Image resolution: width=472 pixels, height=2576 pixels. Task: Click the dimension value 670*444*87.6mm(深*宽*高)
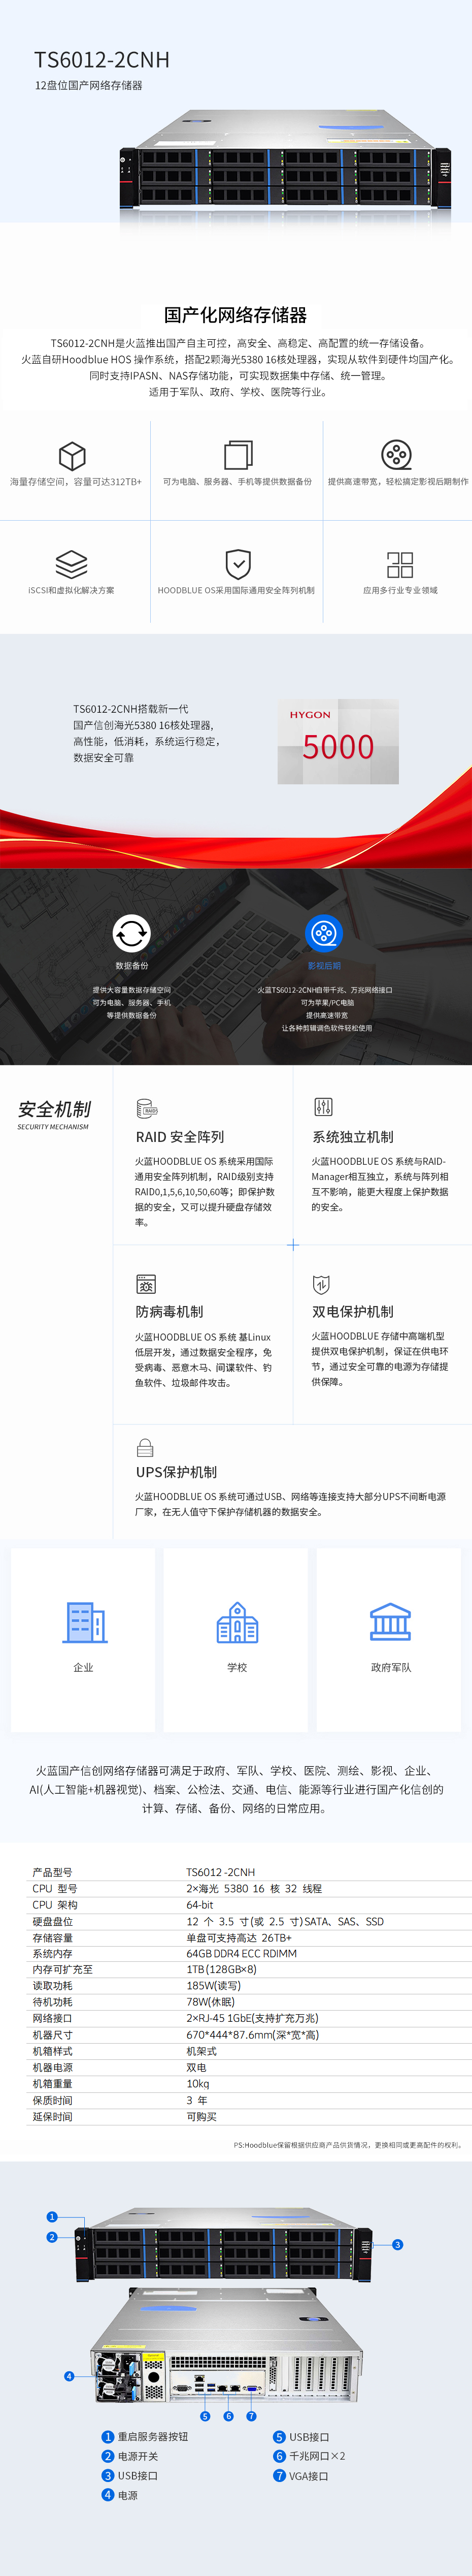pyautogui.click(x=252, y=2035)
